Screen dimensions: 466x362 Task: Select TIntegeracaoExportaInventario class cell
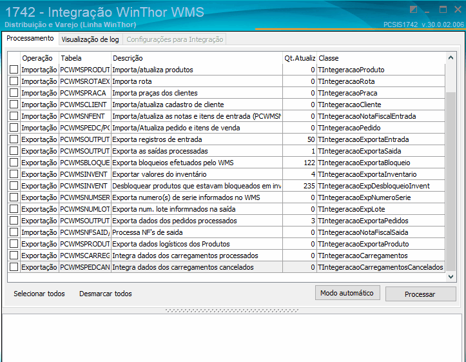381,174
